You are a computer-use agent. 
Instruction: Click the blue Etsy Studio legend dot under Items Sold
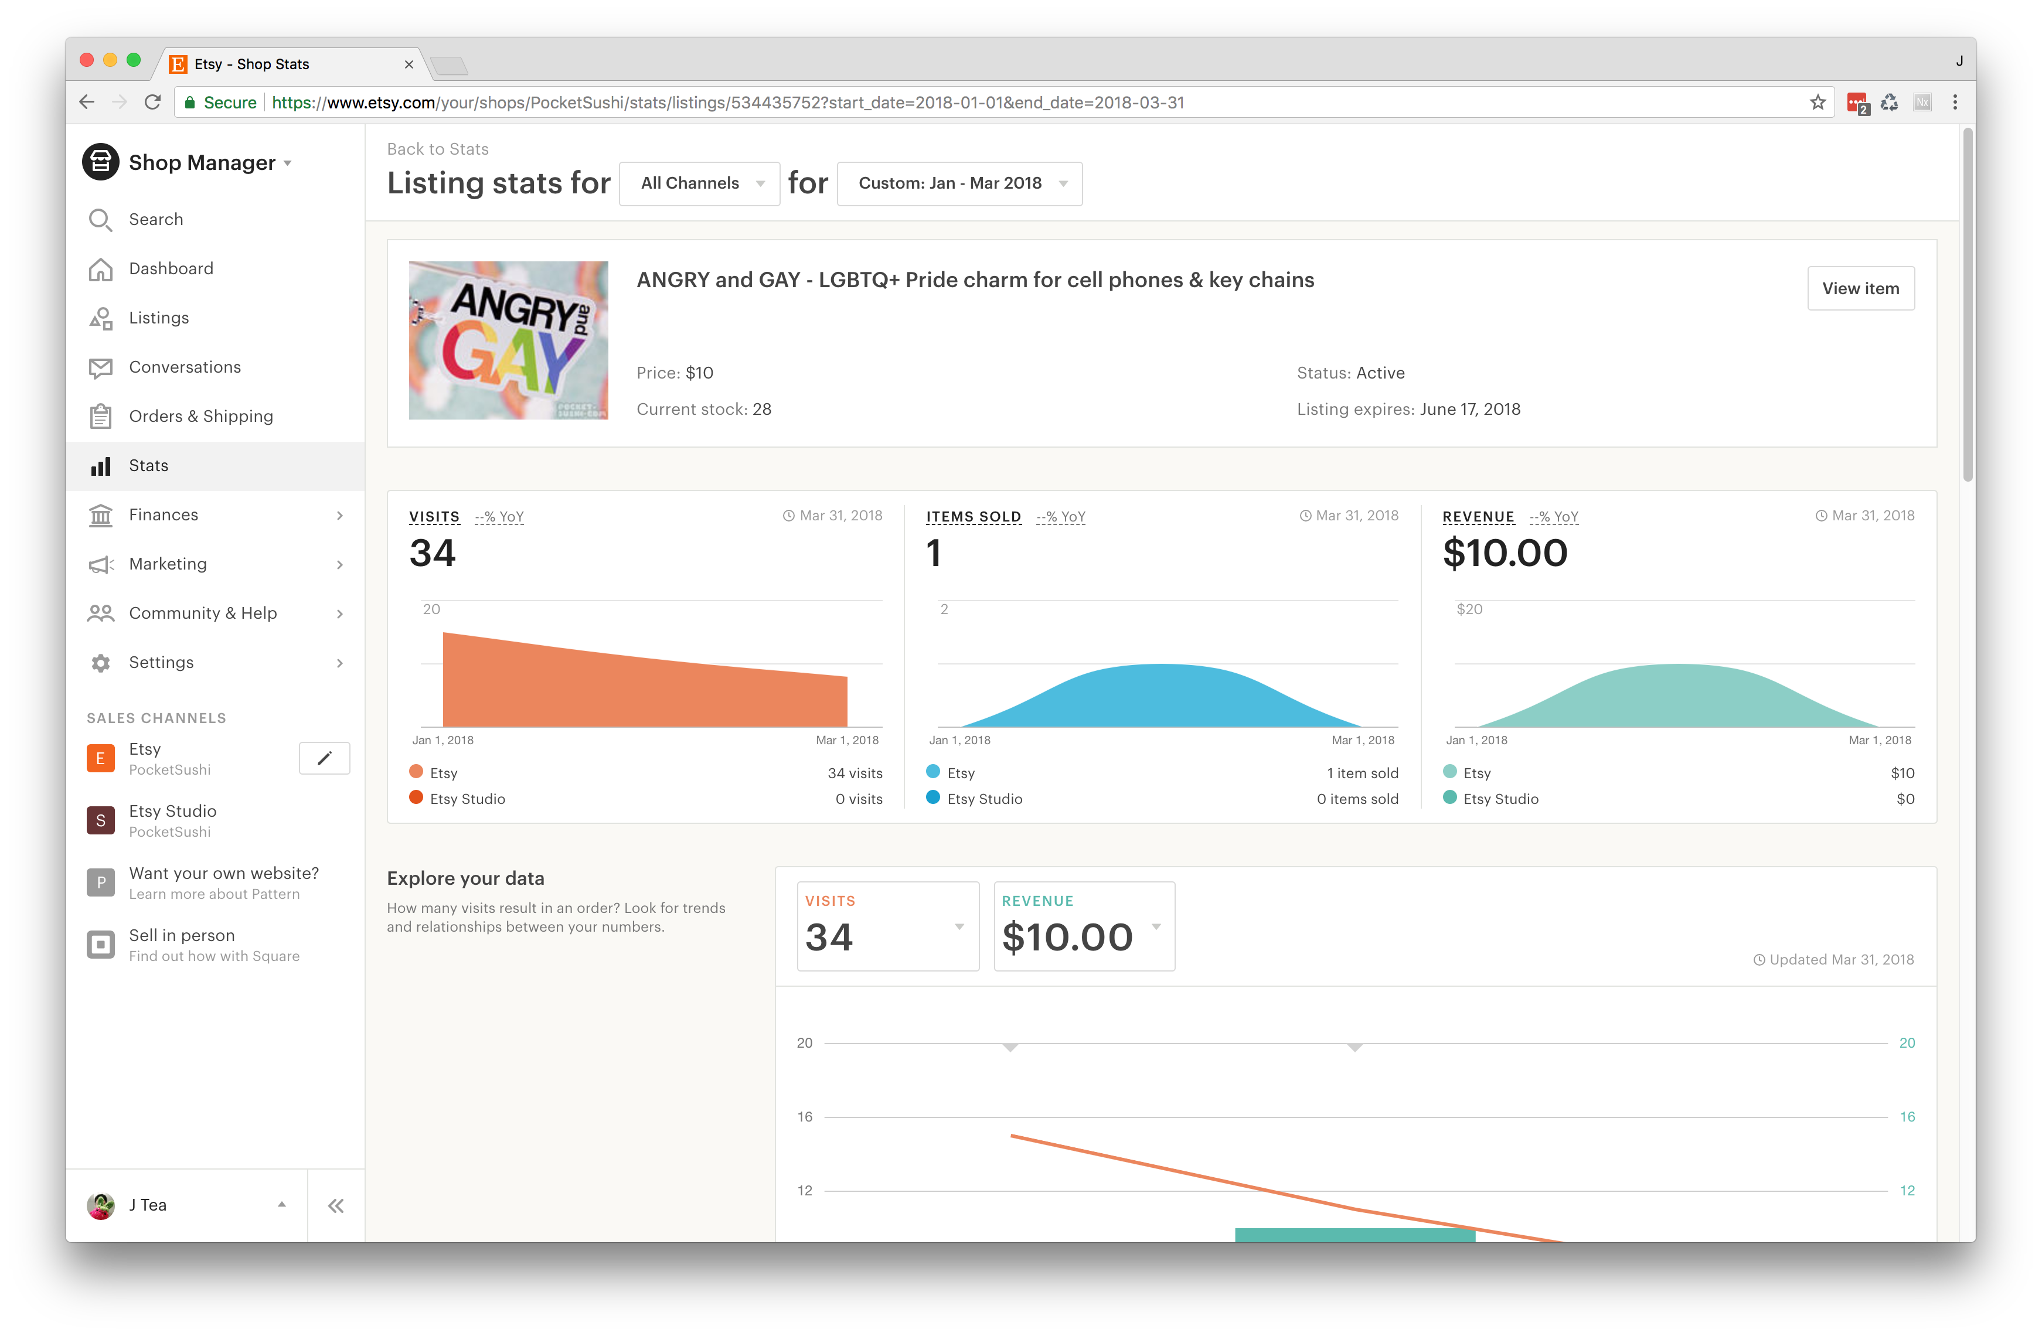click(x=934, y=797)
